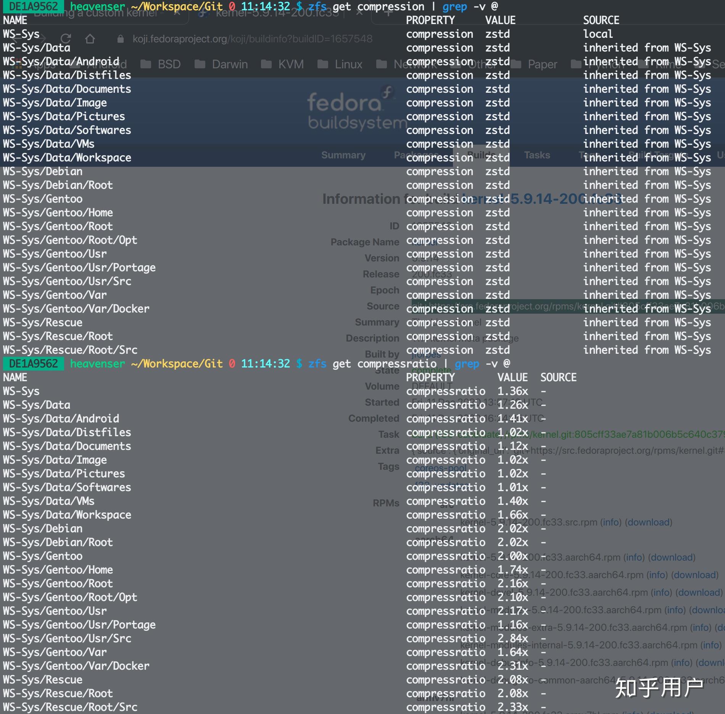The image size is (725, 714).
Task: Click the koji.fedoraproject.org address bar
Action: [252, 39]
